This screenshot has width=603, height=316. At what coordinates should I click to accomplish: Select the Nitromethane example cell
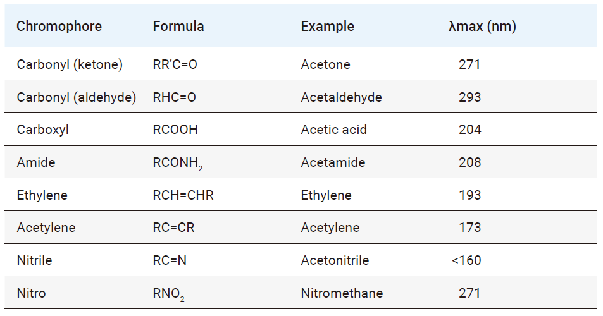[x=342, y=293]
